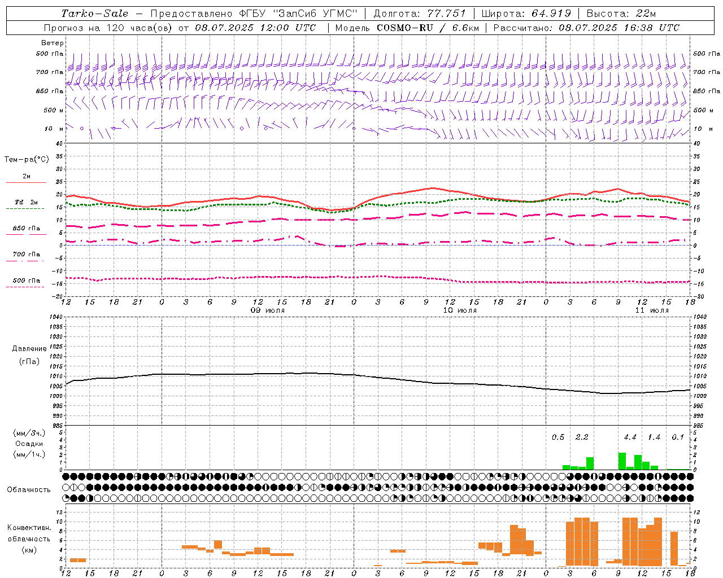Click the 'Прогноз на 120 часа(ов)' header text
The width and height of the screenshot is (723, 578).
click(x=108, y=28)
